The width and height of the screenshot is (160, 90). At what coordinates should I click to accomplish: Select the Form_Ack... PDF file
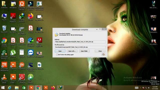coord(22,40)
